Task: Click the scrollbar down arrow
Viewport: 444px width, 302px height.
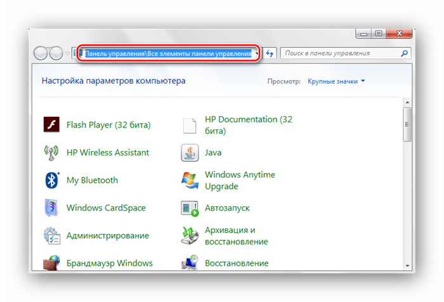Action: coord(407,265)
